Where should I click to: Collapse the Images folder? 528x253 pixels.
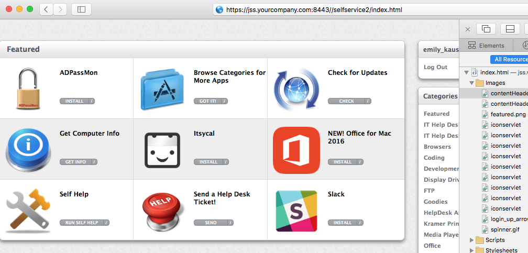point(472,83)
